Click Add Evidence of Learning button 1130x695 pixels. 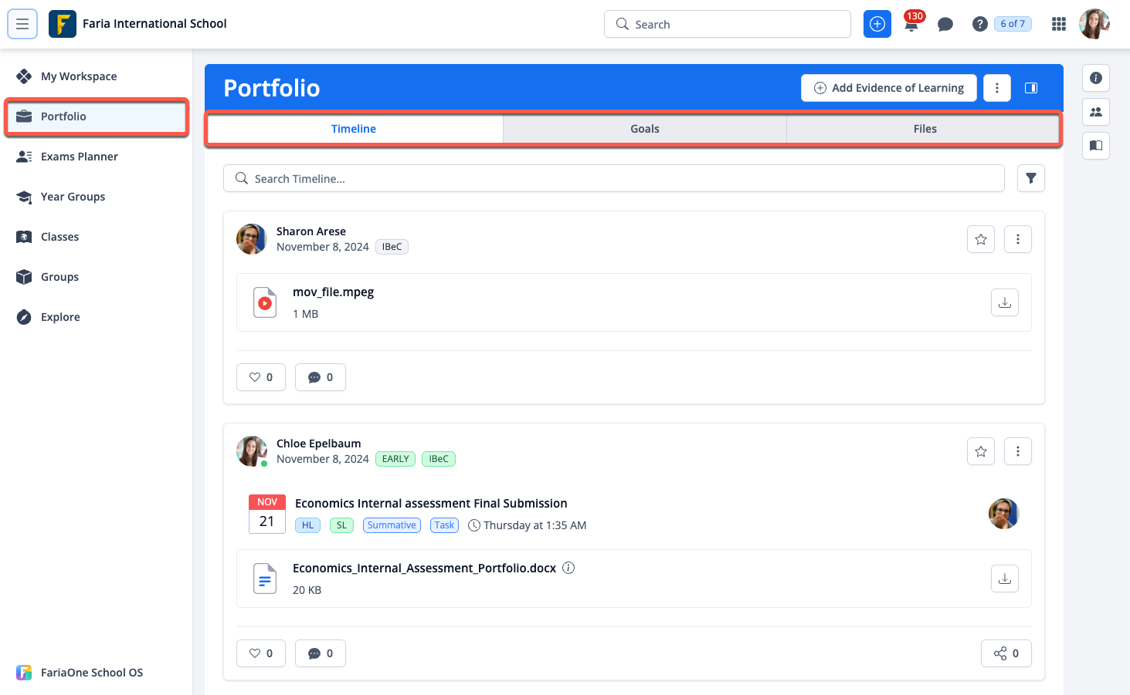point(888,88)
